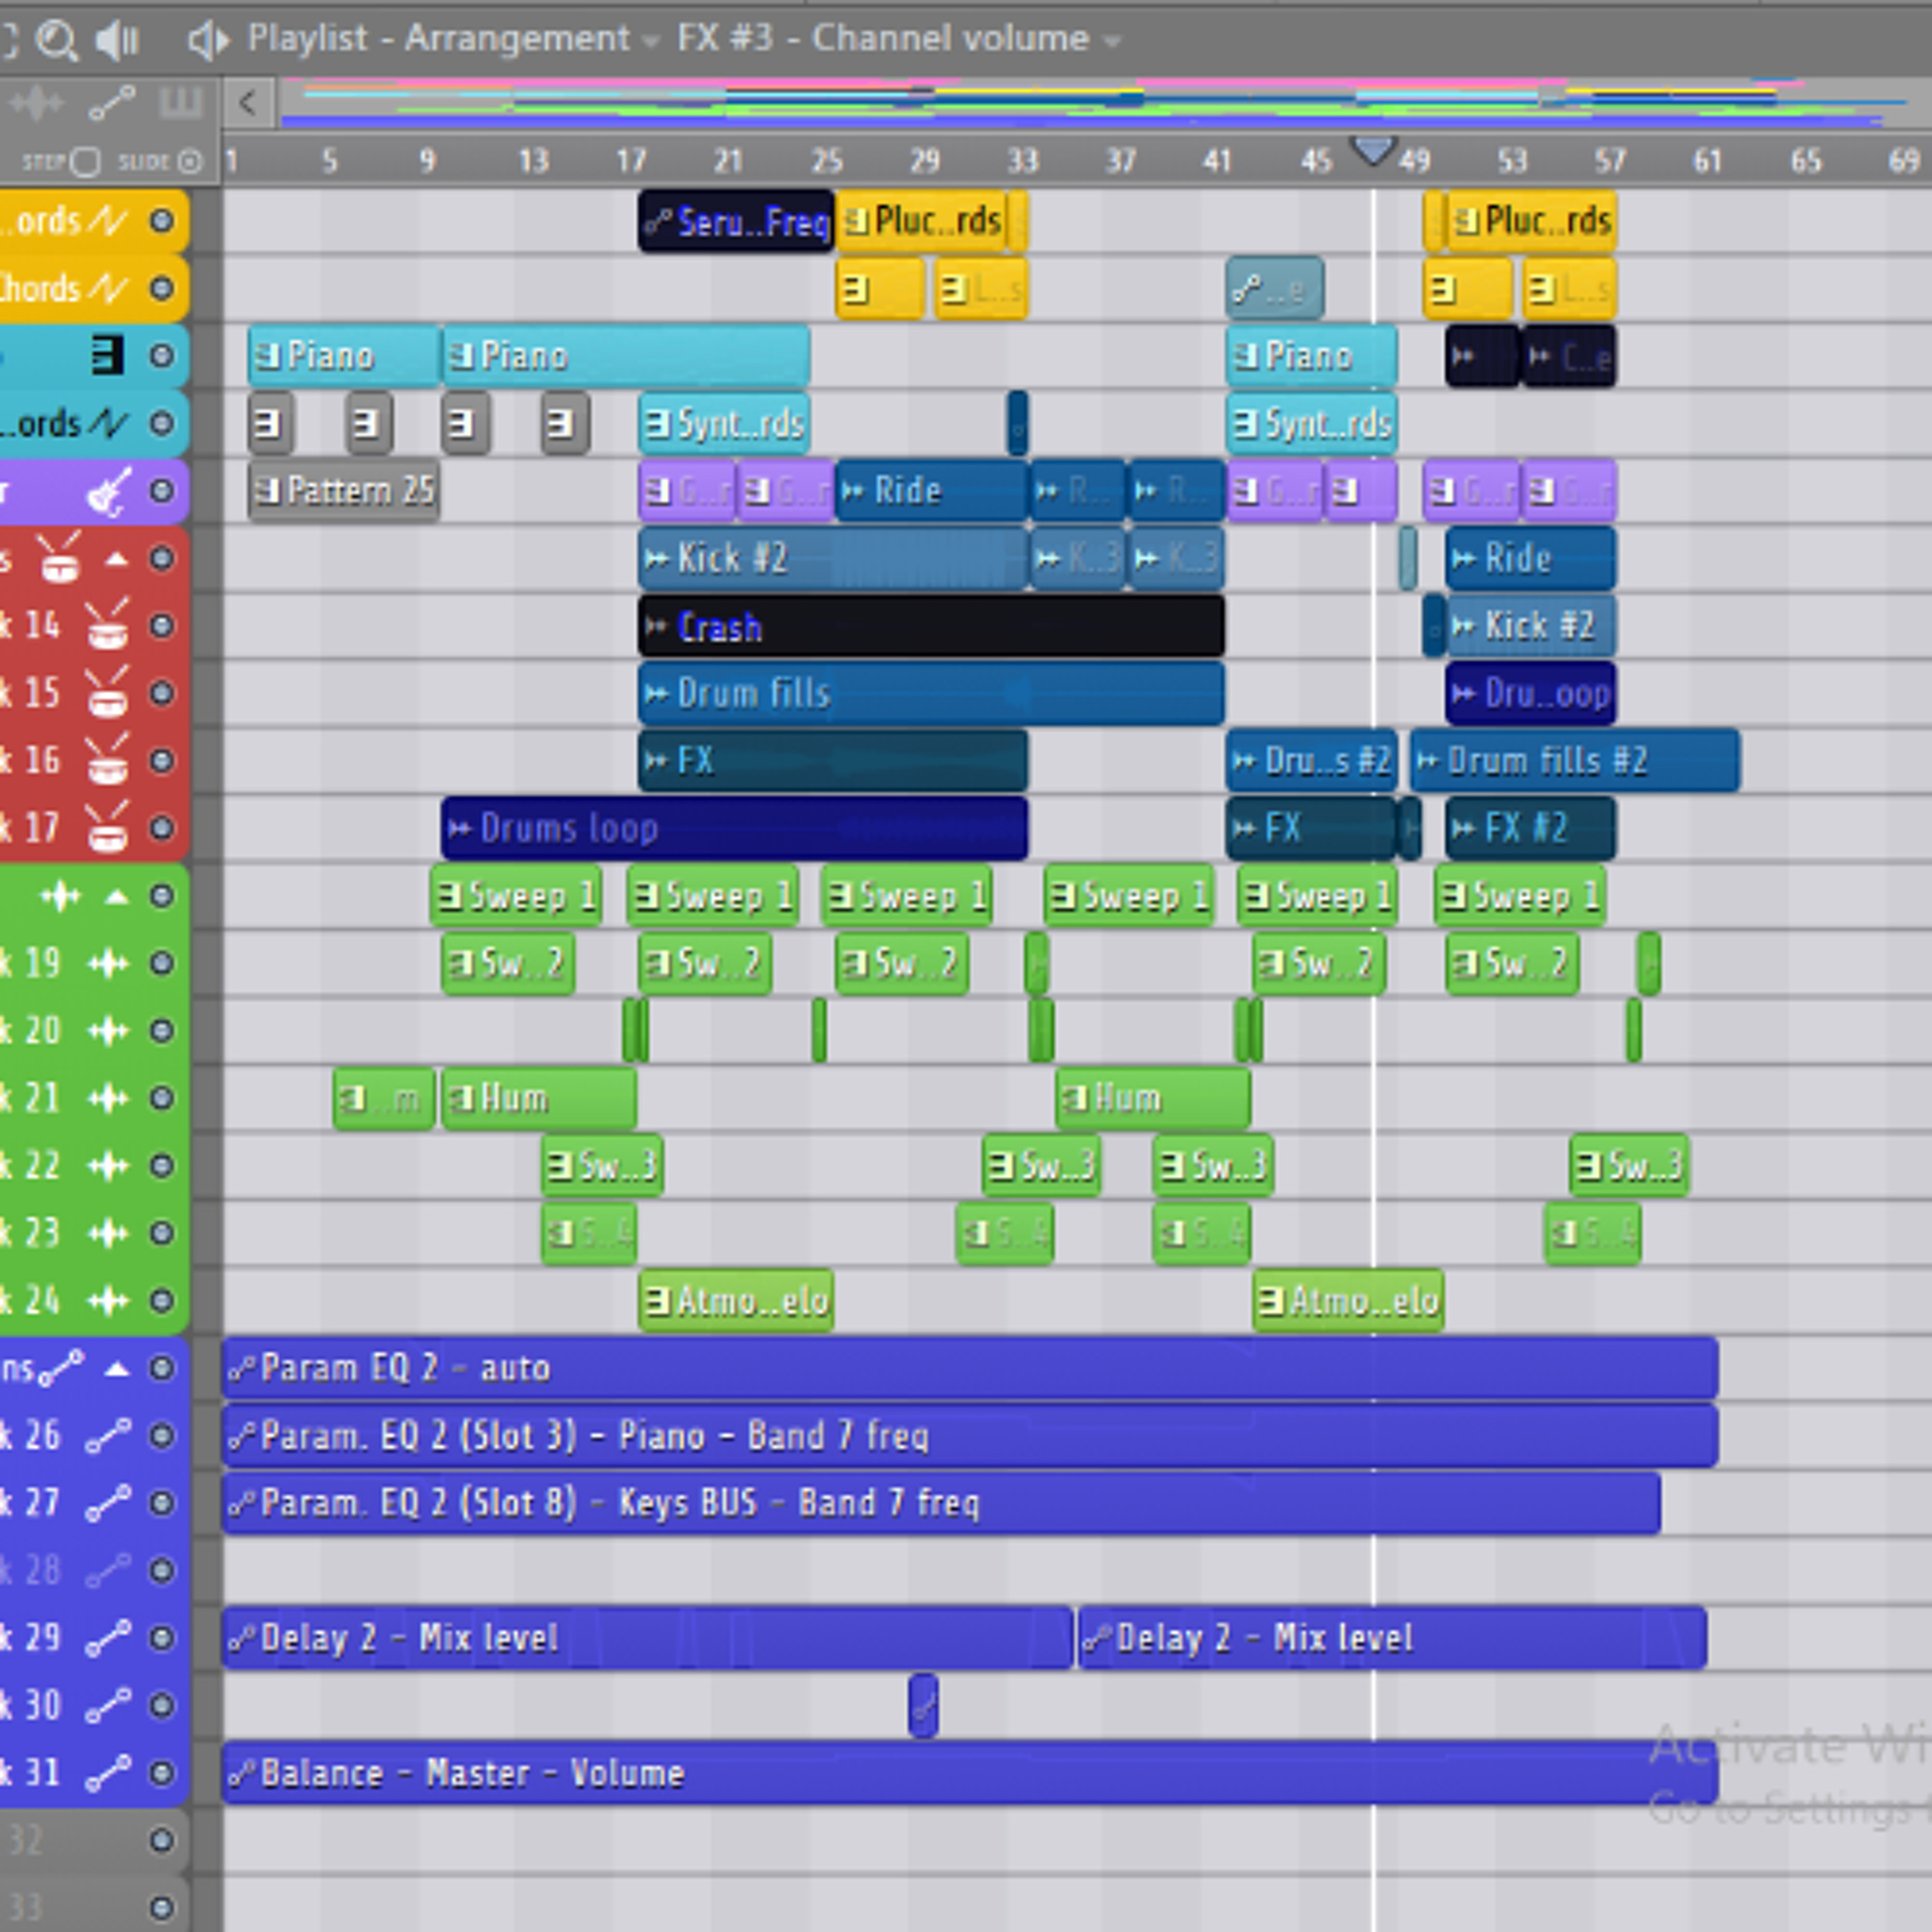
Task: Collapse the red drums track group
Action: click(117, 559)
